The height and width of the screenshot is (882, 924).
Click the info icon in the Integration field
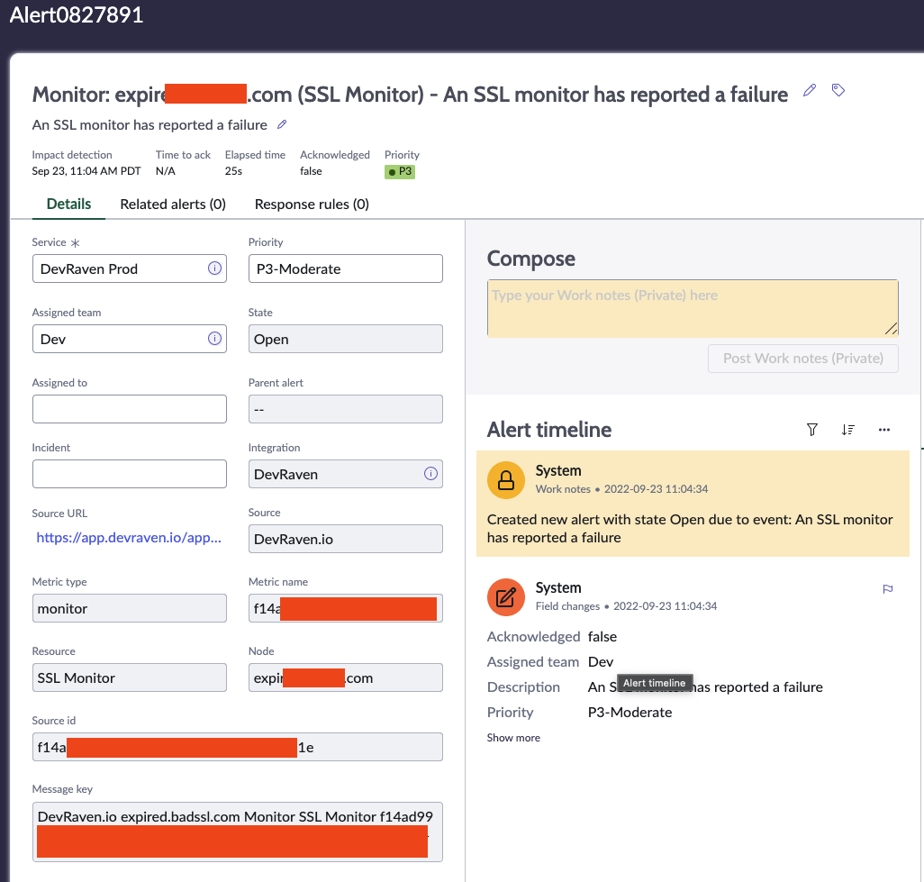pyautogui.click(x=430, y=474)
